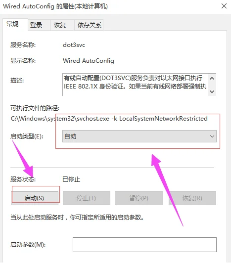Screen dimensions: 231x263
Task: Click the 暂停(P) button
Action: pos(139,198)
